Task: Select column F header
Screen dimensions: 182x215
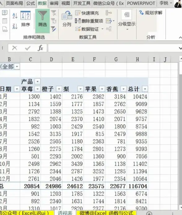Action: pyautogui.click(x=94, y=59)
